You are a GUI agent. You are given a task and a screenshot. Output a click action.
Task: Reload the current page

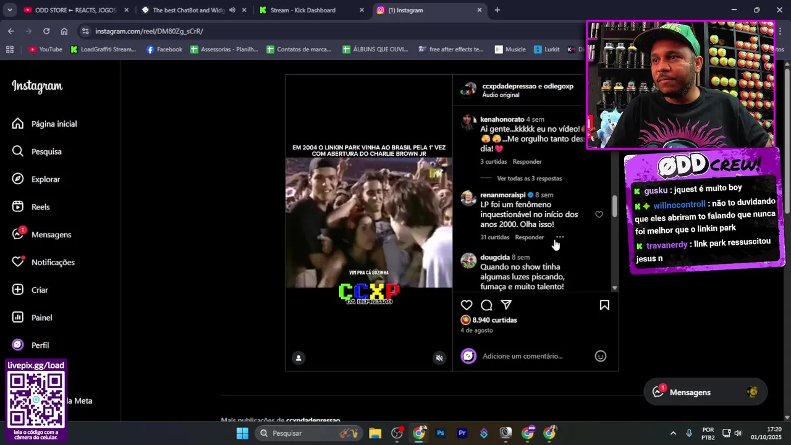[x=46, y=31]
